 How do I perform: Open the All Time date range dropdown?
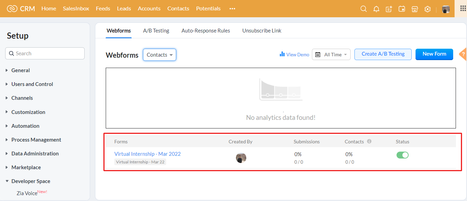[331, 55]
